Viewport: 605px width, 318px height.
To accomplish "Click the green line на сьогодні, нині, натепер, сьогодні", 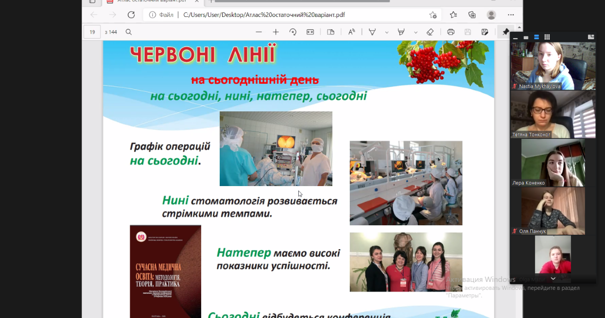I will 258,96.
